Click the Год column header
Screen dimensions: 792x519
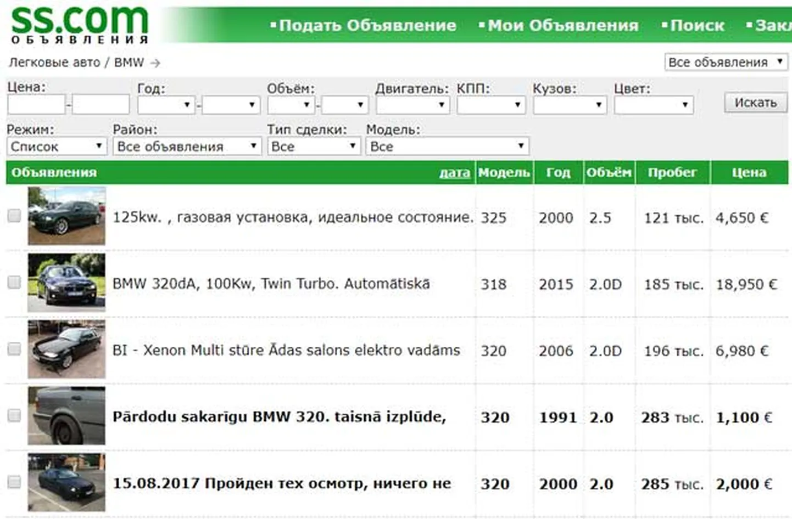pos(558,172)
